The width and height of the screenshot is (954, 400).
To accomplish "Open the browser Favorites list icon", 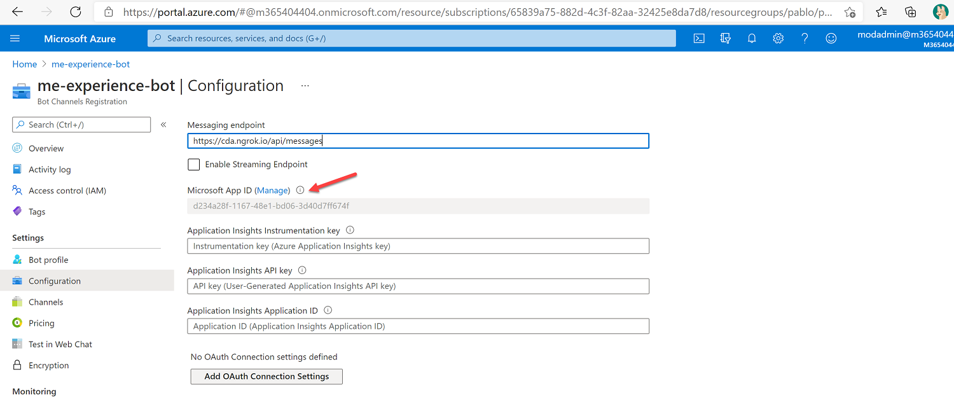I will 881,12.
